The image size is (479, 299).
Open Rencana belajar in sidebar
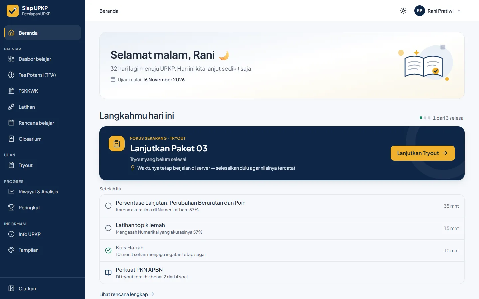[43, 123]
